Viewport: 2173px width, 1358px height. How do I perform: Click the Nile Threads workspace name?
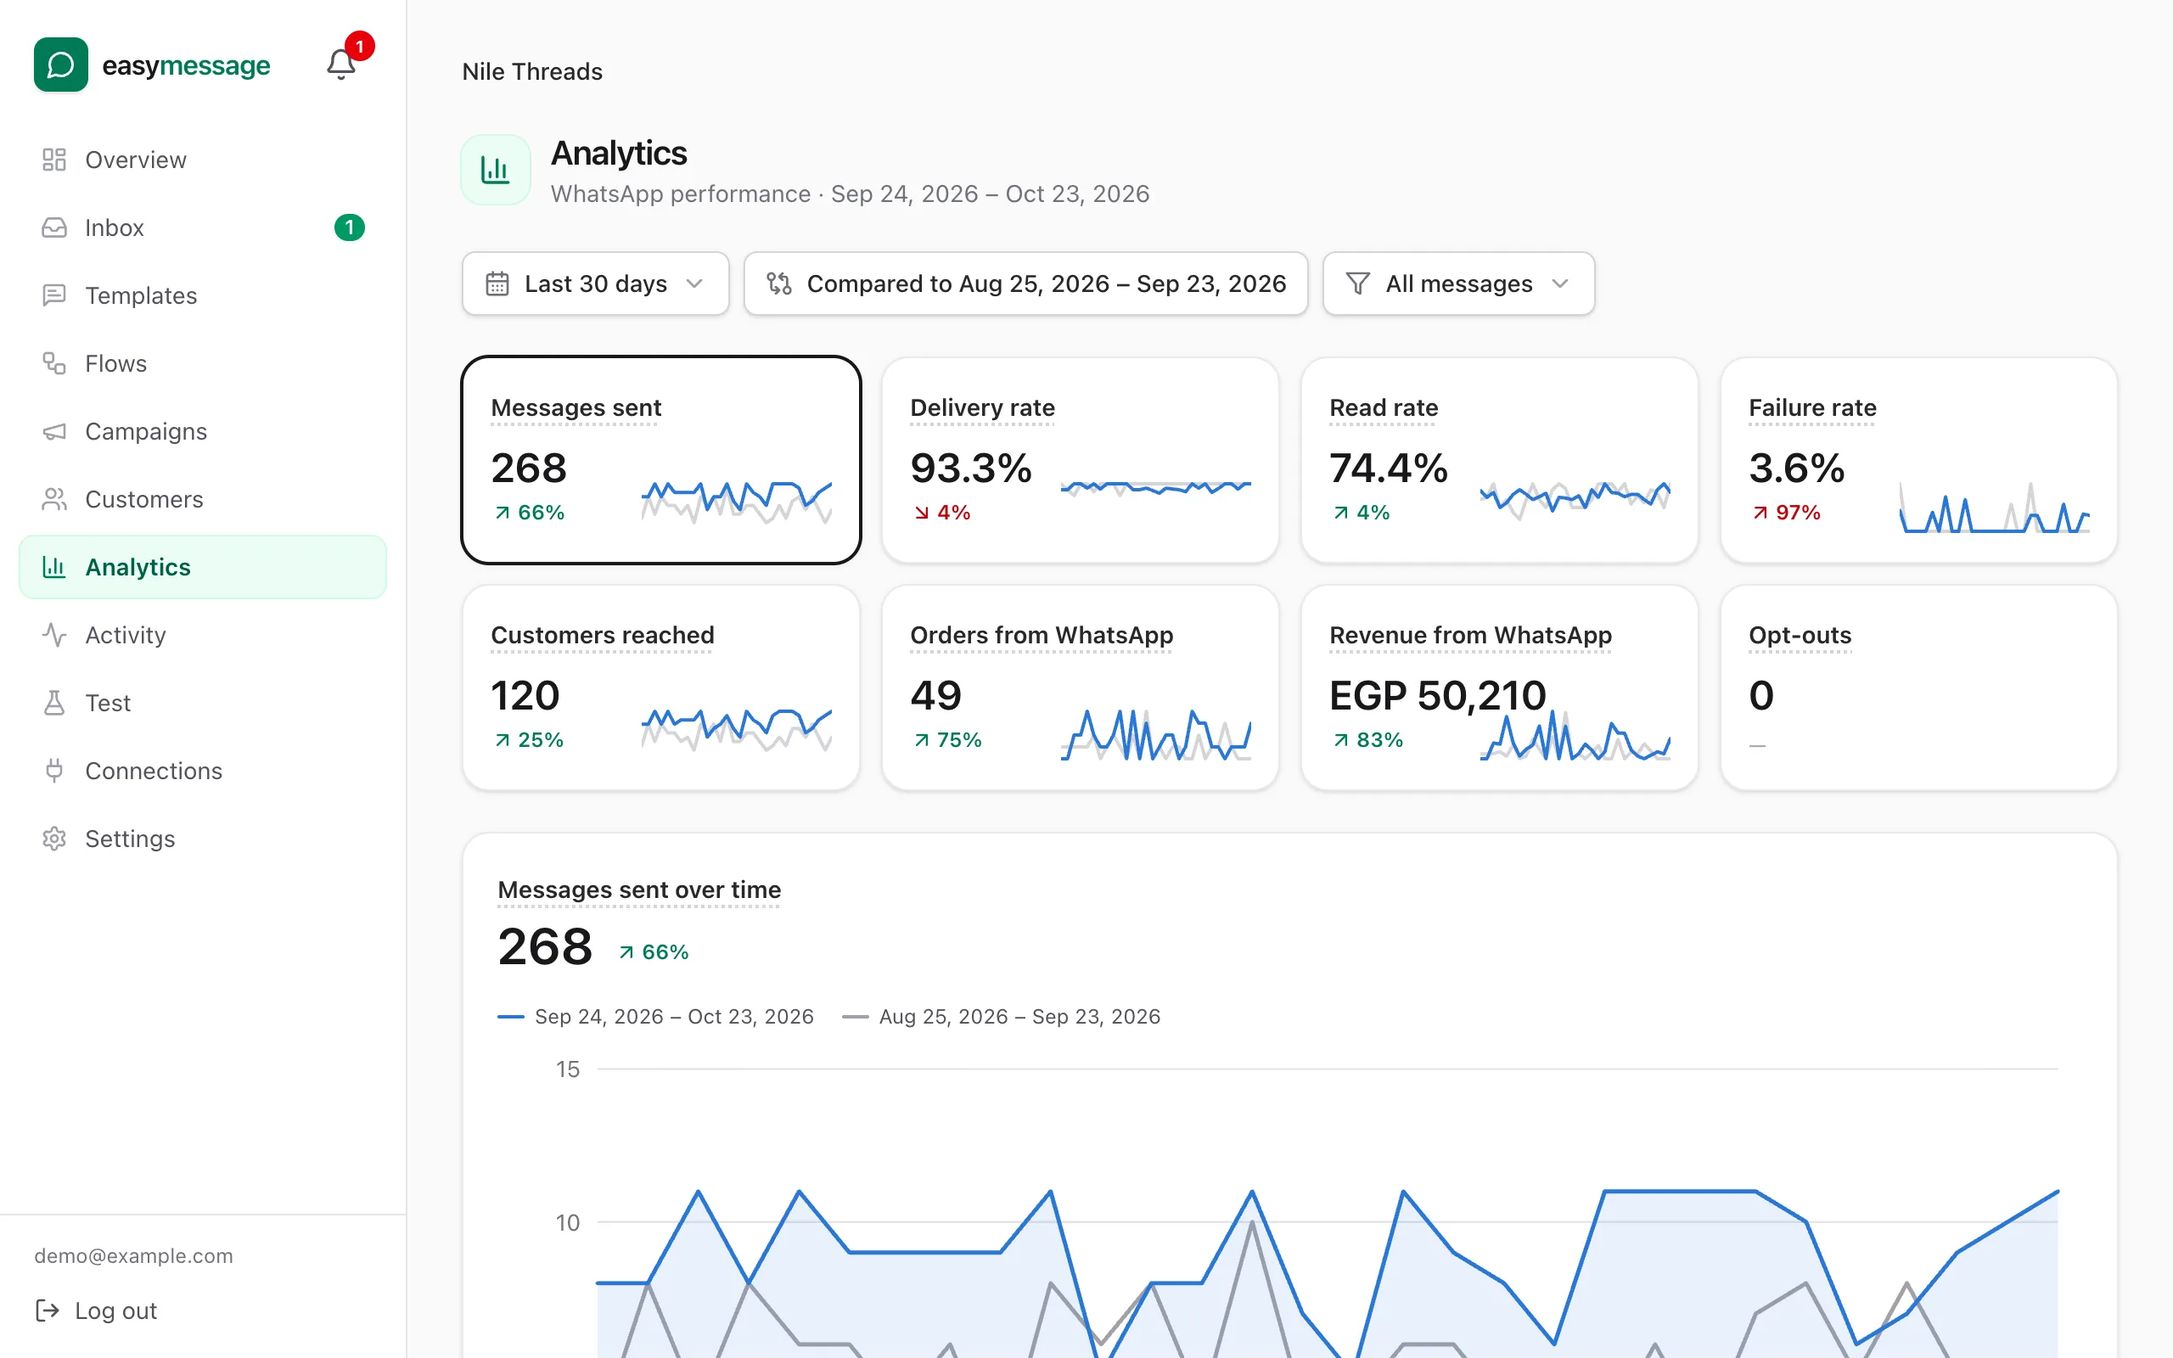pos(532,72)
